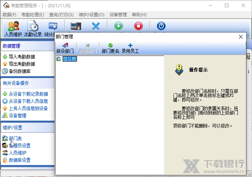This screenshot has height=177, width=252.
Task: Click the icon beside sidebar 设备管理
Action: (x=5, y=116)
